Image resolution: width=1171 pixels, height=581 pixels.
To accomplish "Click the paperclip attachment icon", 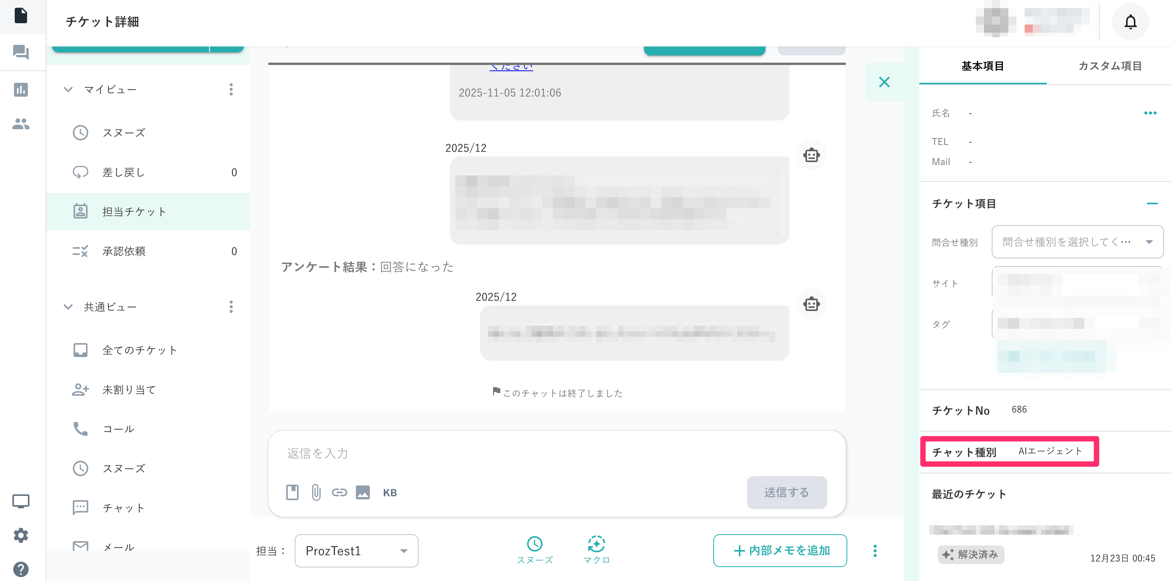I will 316,492.
